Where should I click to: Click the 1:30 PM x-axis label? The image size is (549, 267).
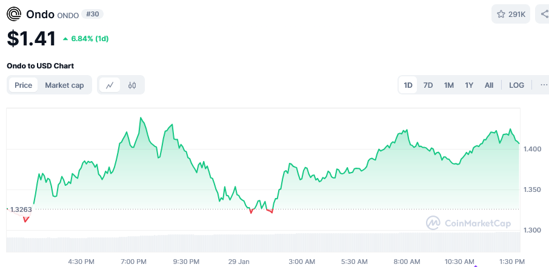(511, 262)
